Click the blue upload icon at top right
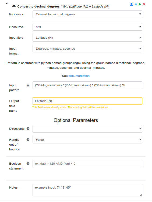 (132, 4)
